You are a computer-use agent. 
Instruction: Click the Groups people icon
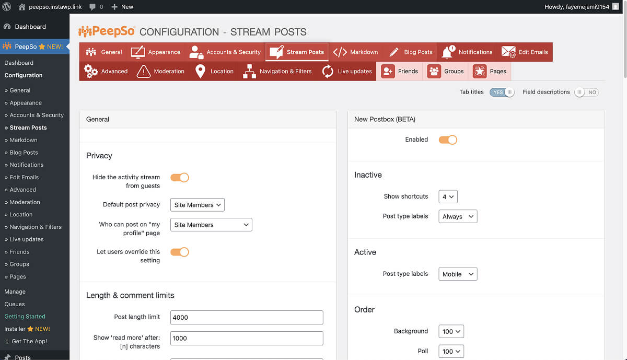pos(434,71)
